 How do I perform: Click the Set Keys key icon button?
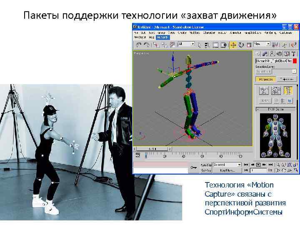194,167
